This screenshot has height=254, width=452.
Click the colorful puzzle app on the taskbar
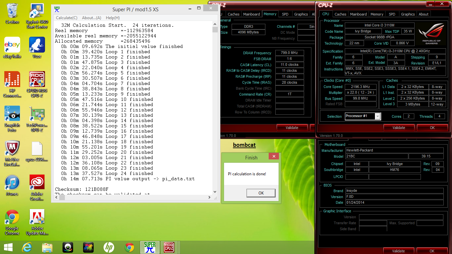[88, 247]
